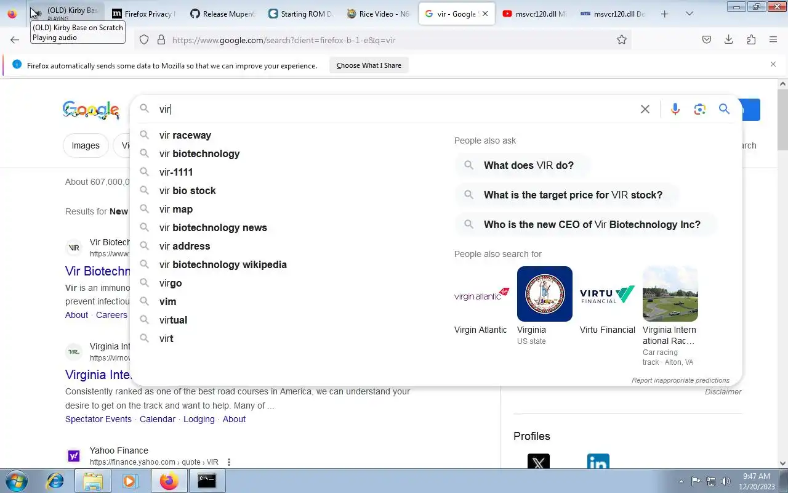Open command prompt taskbar window
Viewport: 788px width, 493px height.
(207, 481)
